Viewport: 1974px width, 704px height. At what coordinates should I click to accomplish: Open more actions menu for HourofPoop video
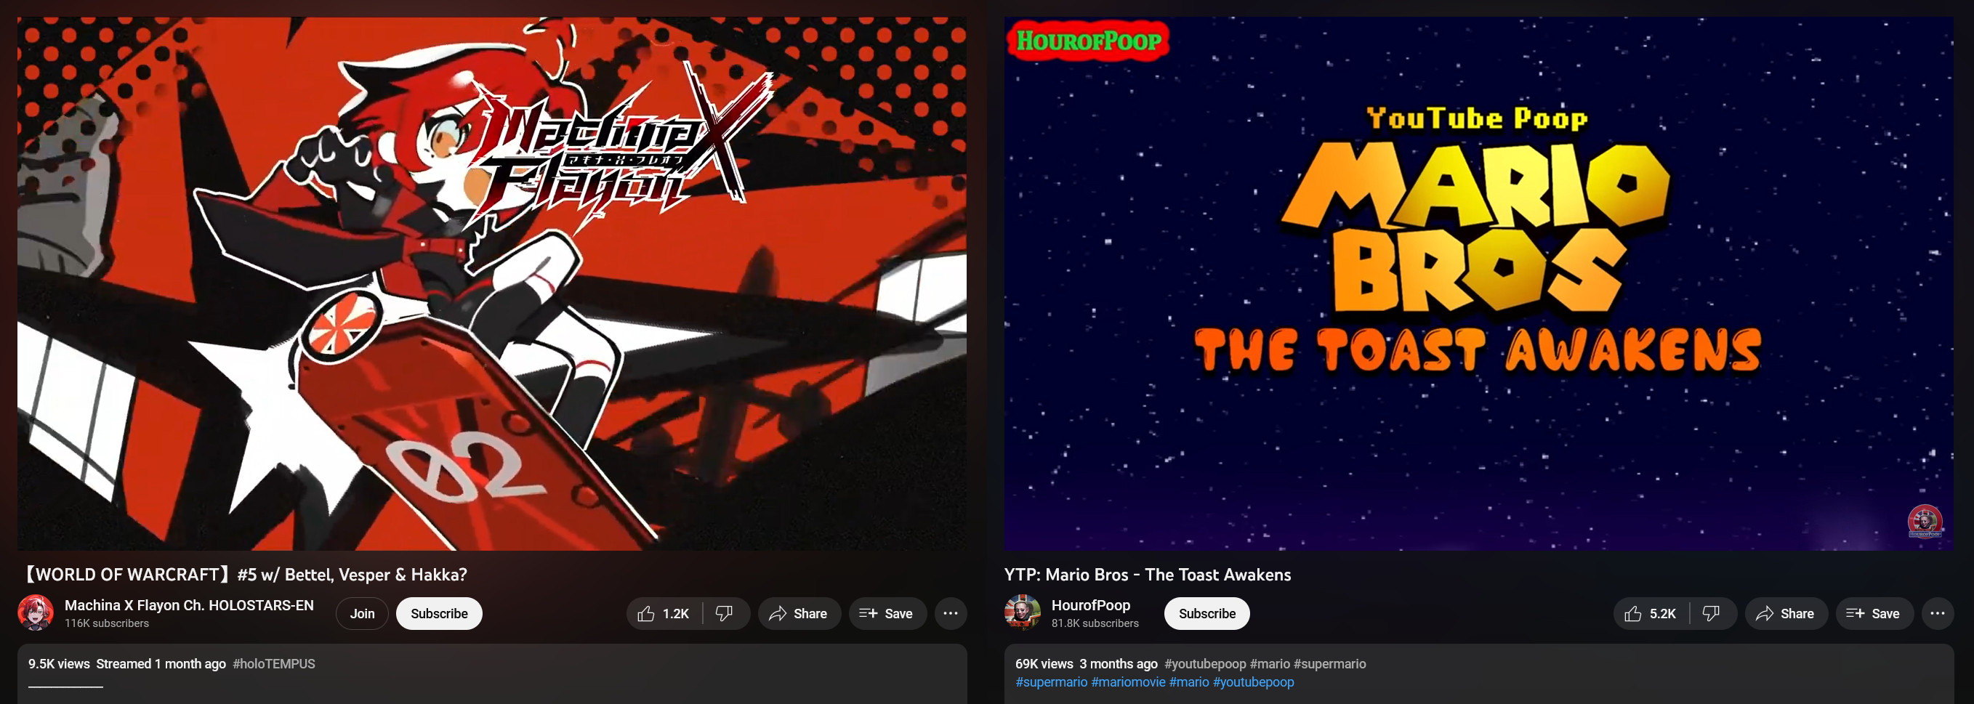[x=1937, y=614]
